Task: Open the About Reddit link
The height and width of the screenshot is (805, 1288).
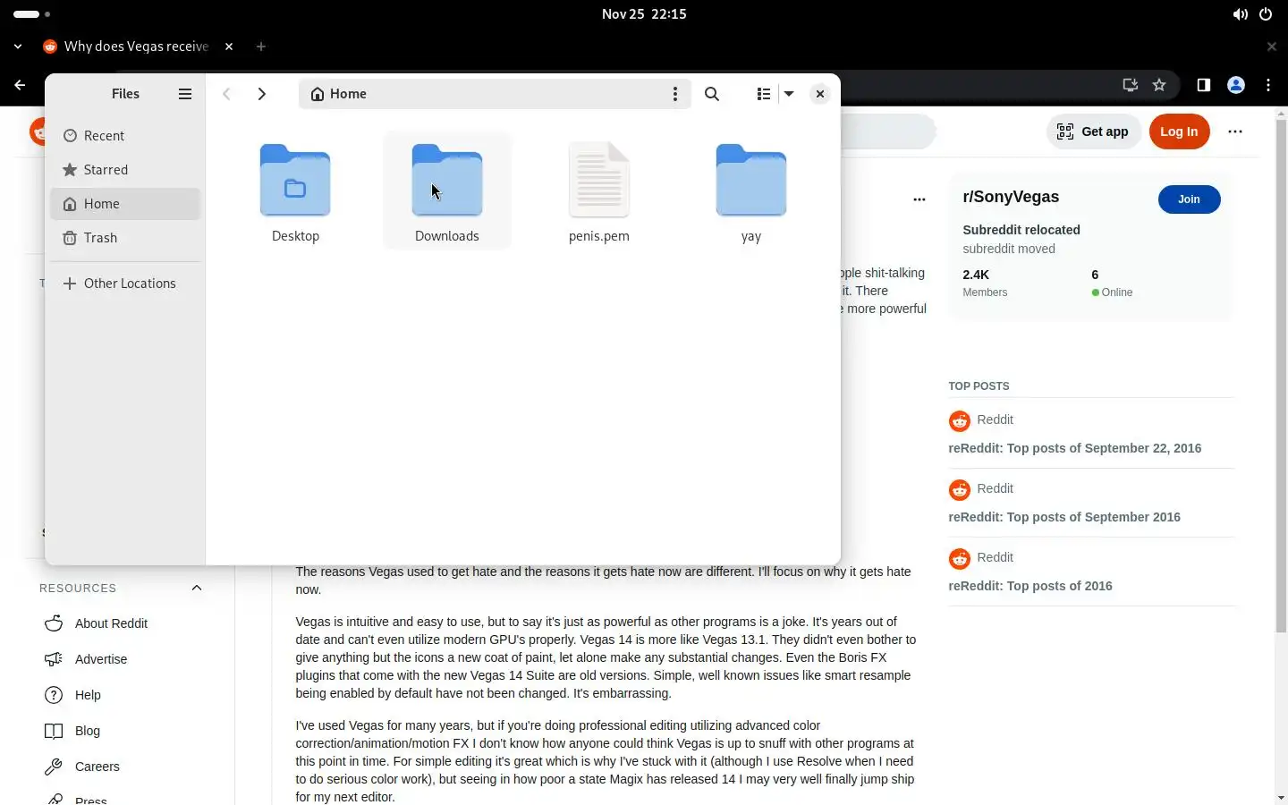Action: point(111,623)
